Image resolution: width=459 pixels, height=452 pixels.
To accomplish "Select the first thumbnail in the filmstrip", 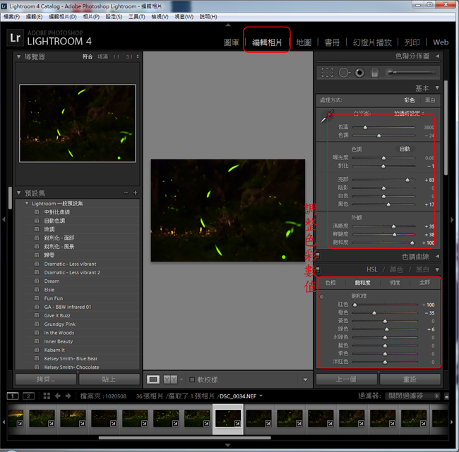I will coord(16,418).
